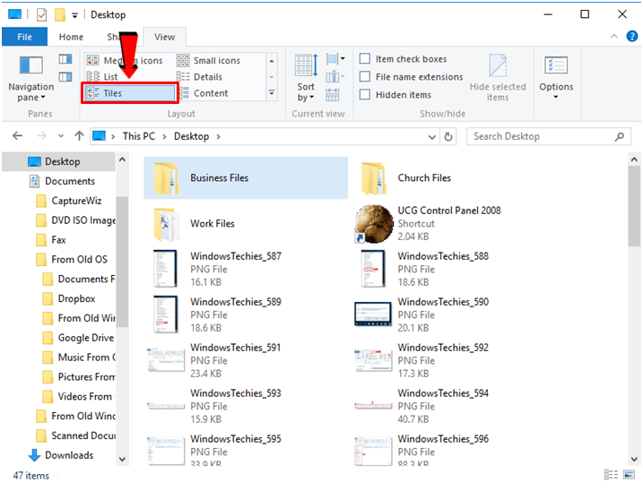This screenshot has height=491, width=643.
Task: Open the Add columns icon
Action: pyautogui.click(x=335, y=76)
